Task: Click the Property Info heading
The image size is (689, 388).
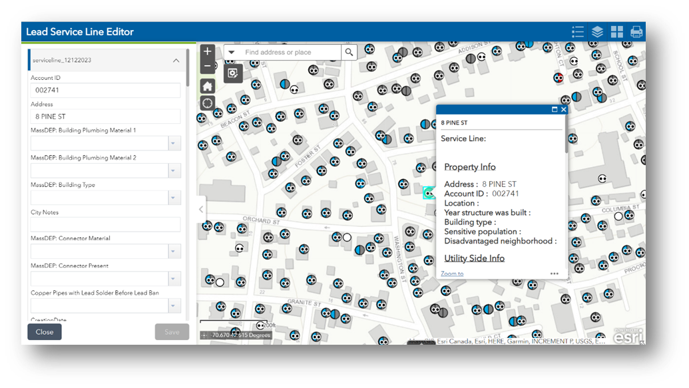Action: click(x=470, y=167)
